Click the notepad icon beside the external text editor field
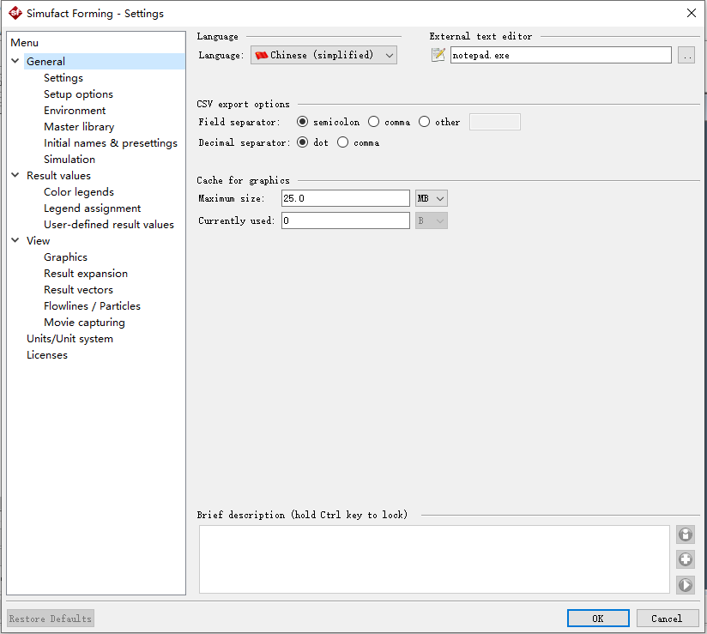Screen dimensions: 707x634 point(438,55)
